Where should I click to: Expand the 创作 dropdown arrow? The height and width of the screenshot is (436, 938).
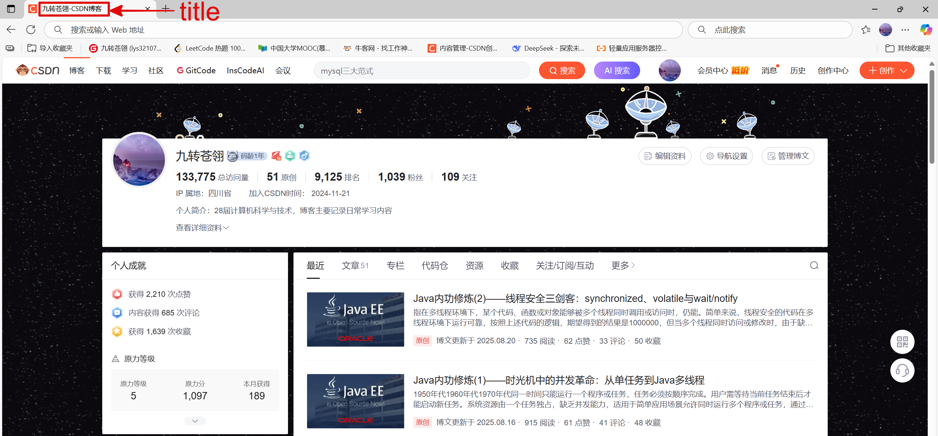pos(903,70)
